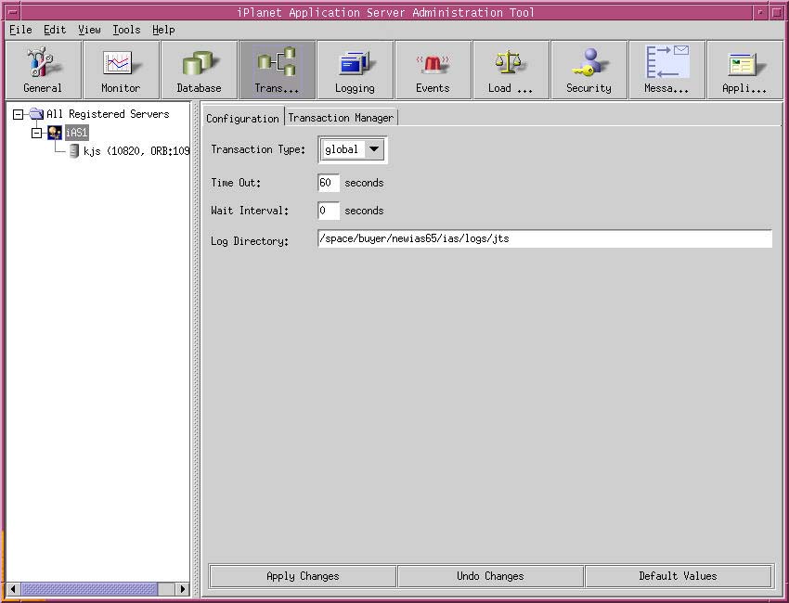
Task: Click the Wait Interval seconds field
Action: 328,211
